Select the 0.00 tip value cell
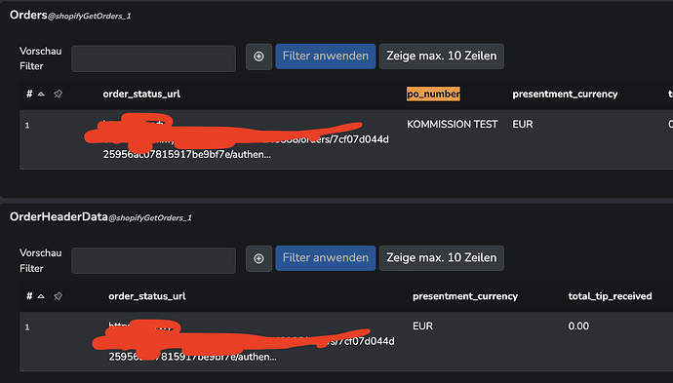Viewport: 673px width, 383px height. [x=578, y=326]
